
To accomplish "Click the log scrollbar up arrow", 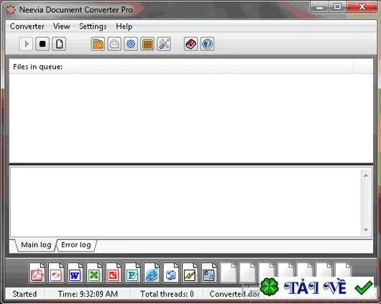I will point(366,175).
